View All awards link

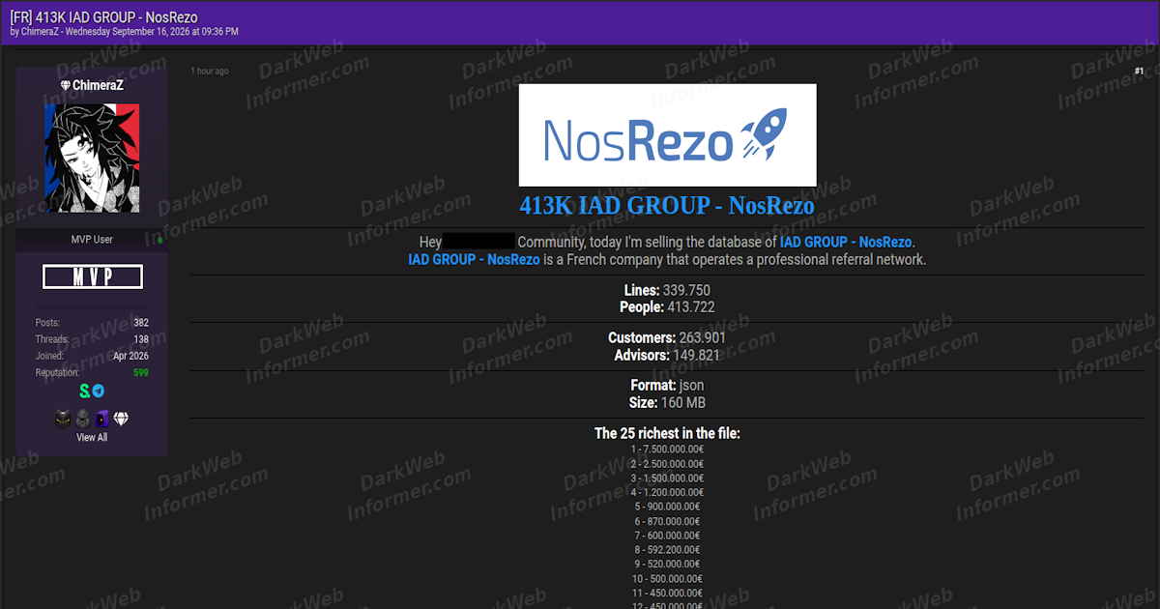pos(92,437)
